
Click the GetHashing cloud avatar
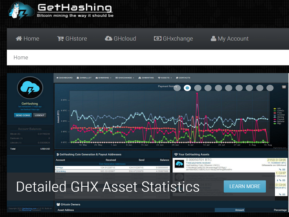[30, 88]
